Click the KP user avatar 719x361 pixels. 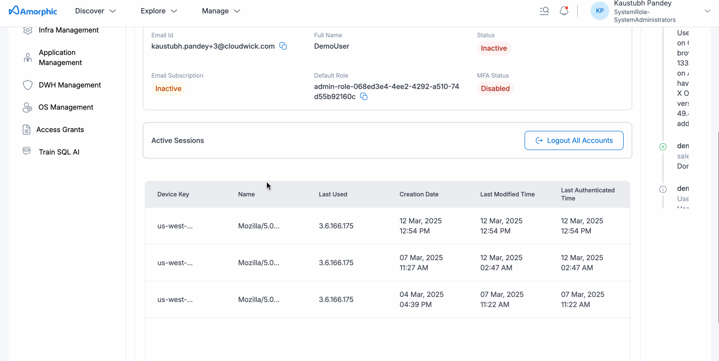coord(600,11)
